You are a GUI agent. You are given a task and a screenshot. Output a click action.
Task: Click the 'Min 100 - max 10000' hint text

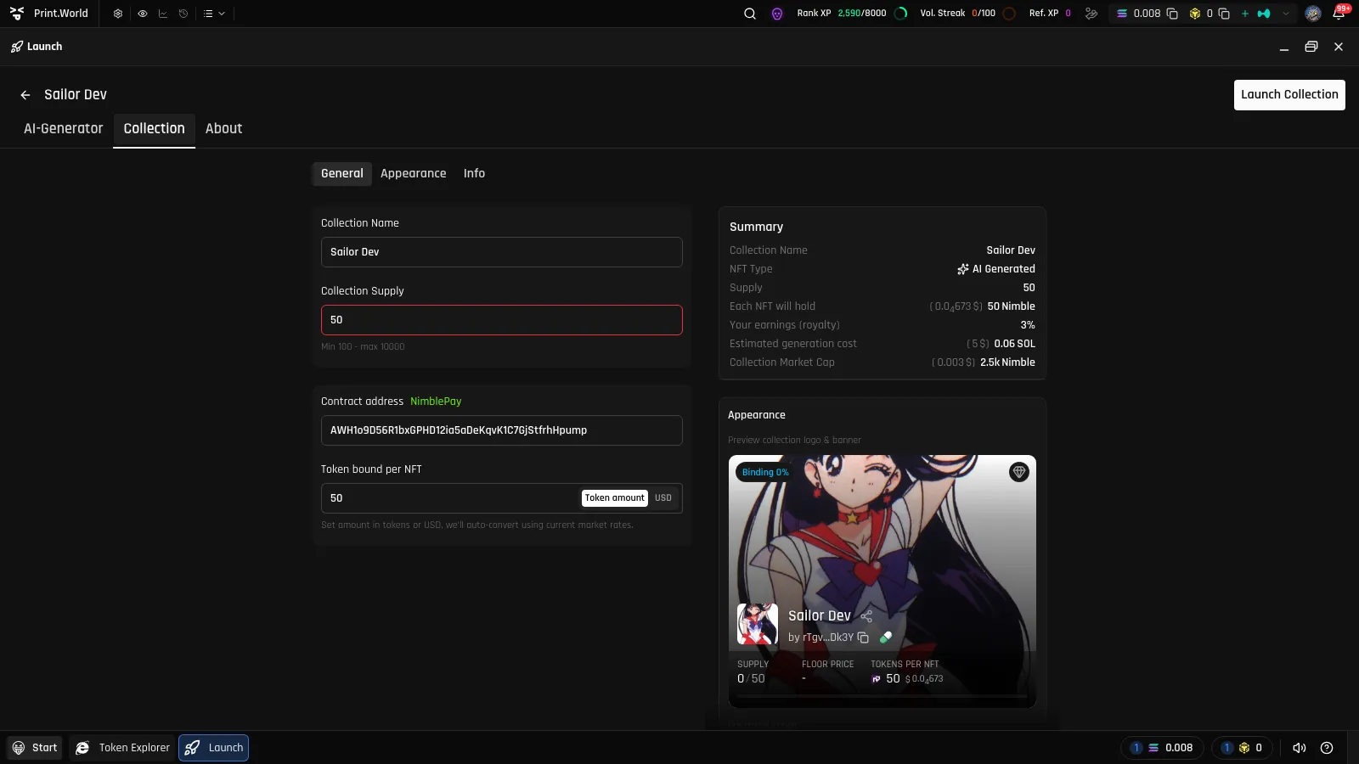coord(363,347)
